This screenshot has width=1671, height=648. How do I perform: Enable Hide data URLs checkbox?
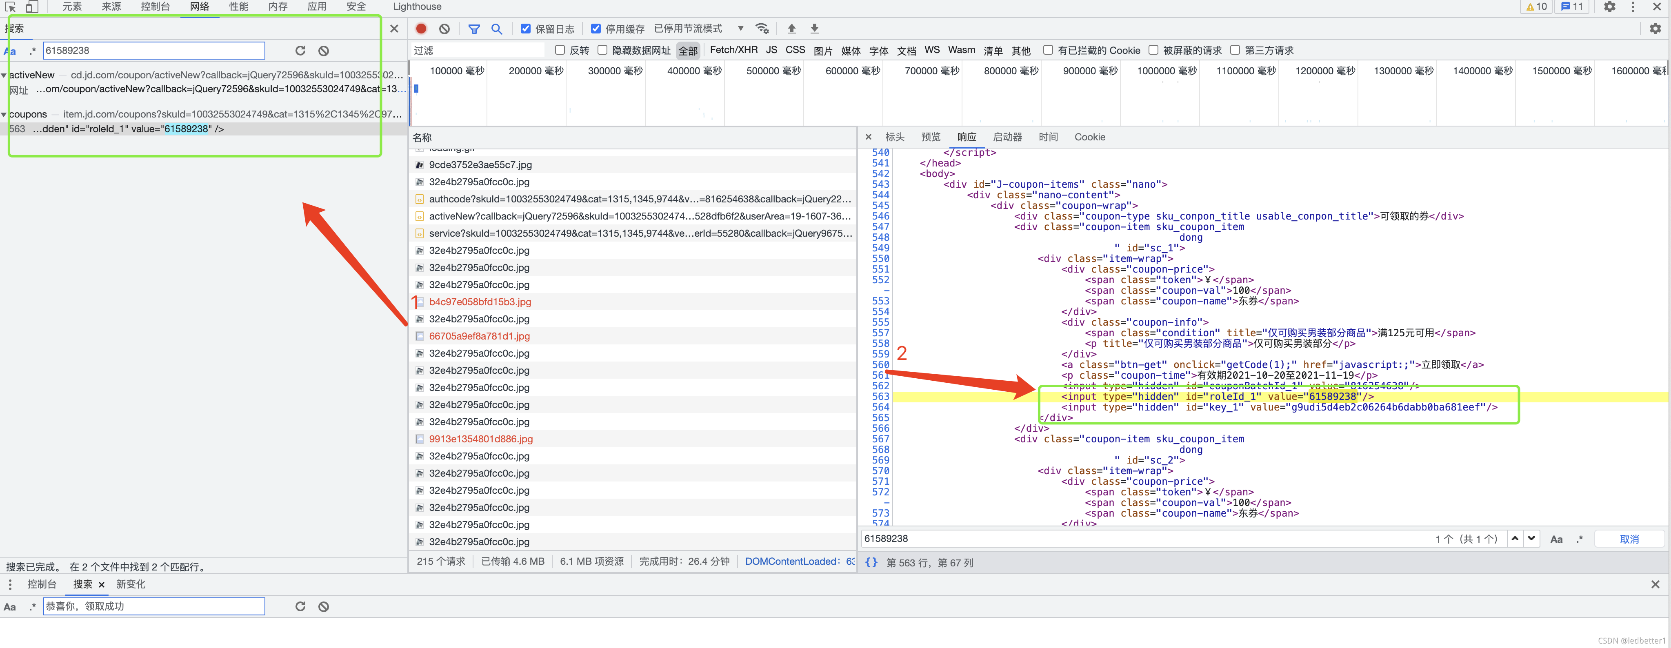[602, 50]
